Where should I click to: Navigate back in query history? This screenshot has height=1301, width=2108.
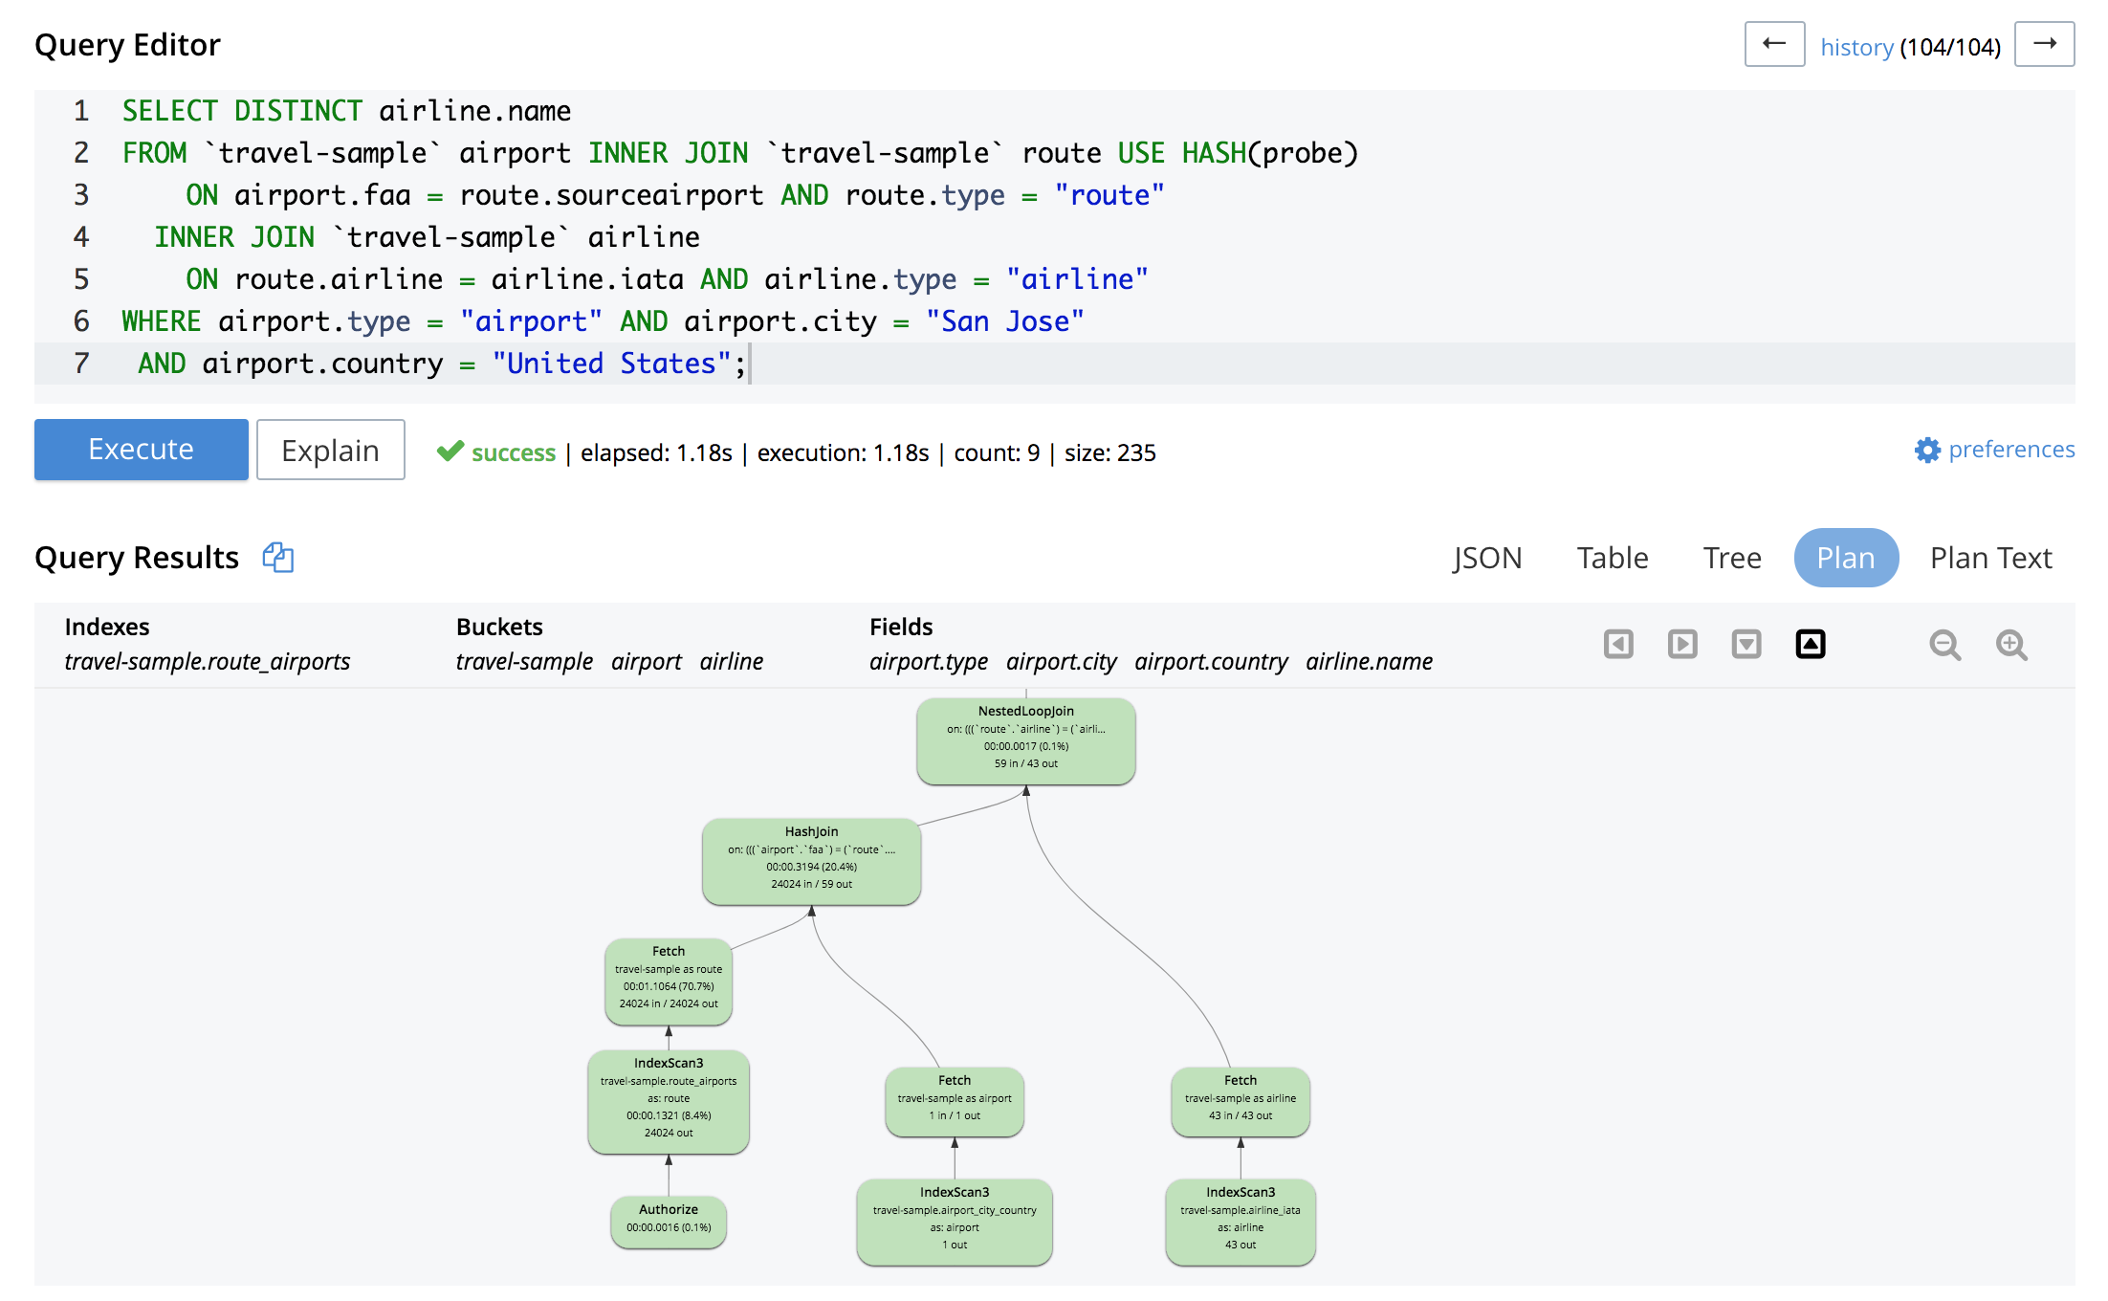1774,44
